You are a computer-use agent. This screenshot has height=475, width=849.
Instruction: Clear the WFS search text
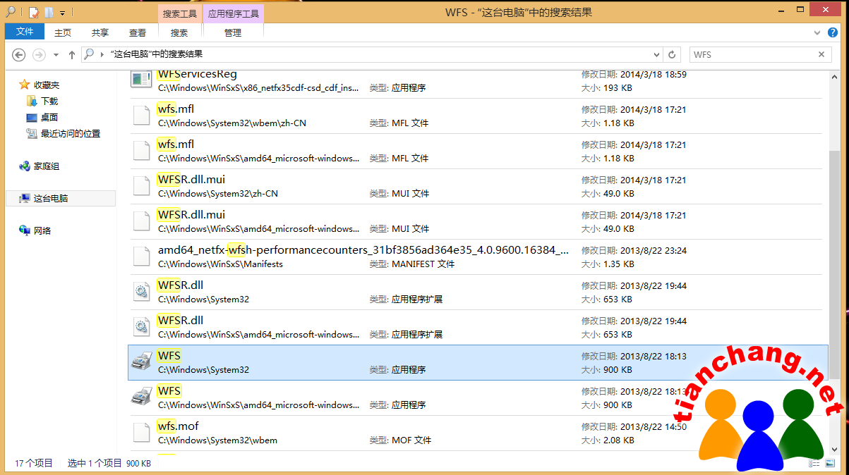(821, 54)
